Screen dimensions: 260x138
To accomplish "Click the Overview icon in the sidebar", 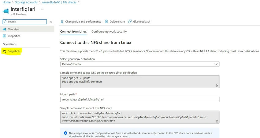I will 4,29.
